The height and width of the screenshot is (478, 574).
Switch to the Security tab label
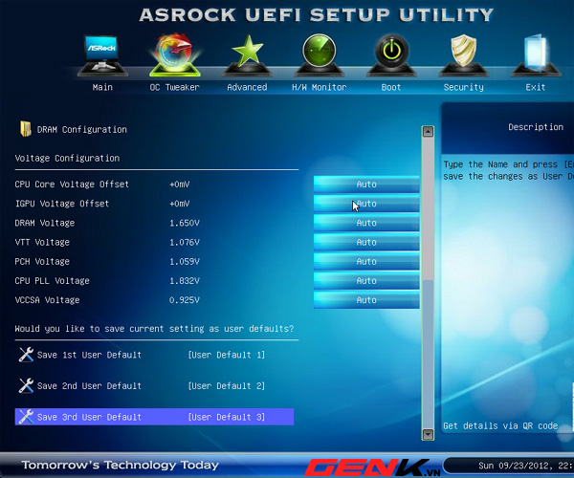(463, 87)
